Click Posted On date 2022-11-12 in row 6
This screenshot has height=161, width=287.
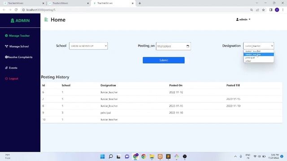176,93
